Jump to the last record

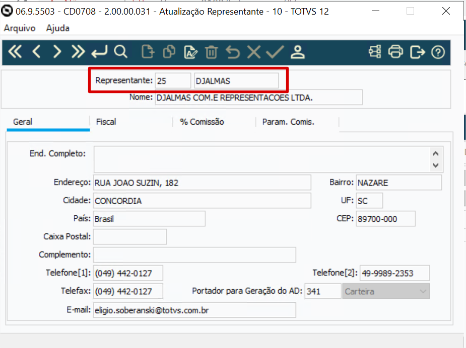pos(78,52)
